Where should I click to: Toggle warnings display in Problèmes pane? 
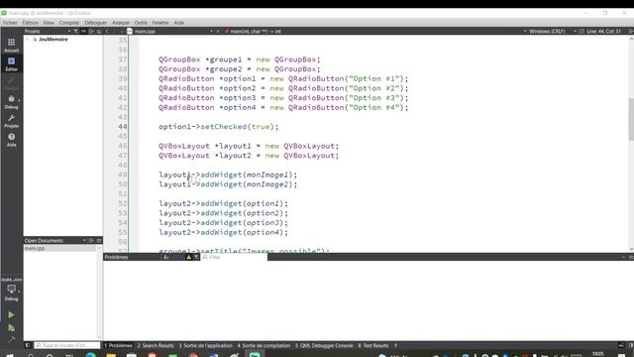(188, 257)
